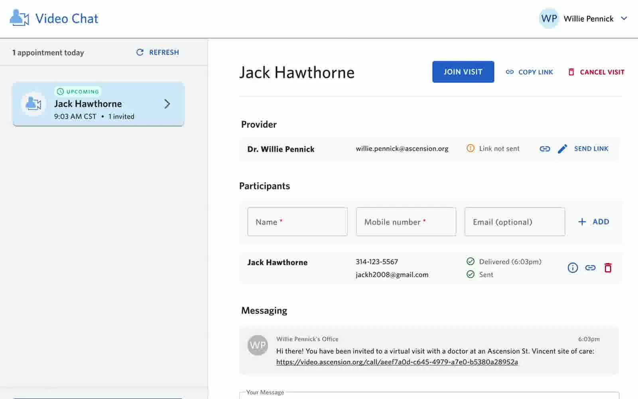638x399 pixels.
Task: Copy provider link via chain icon
Action: 545,149
